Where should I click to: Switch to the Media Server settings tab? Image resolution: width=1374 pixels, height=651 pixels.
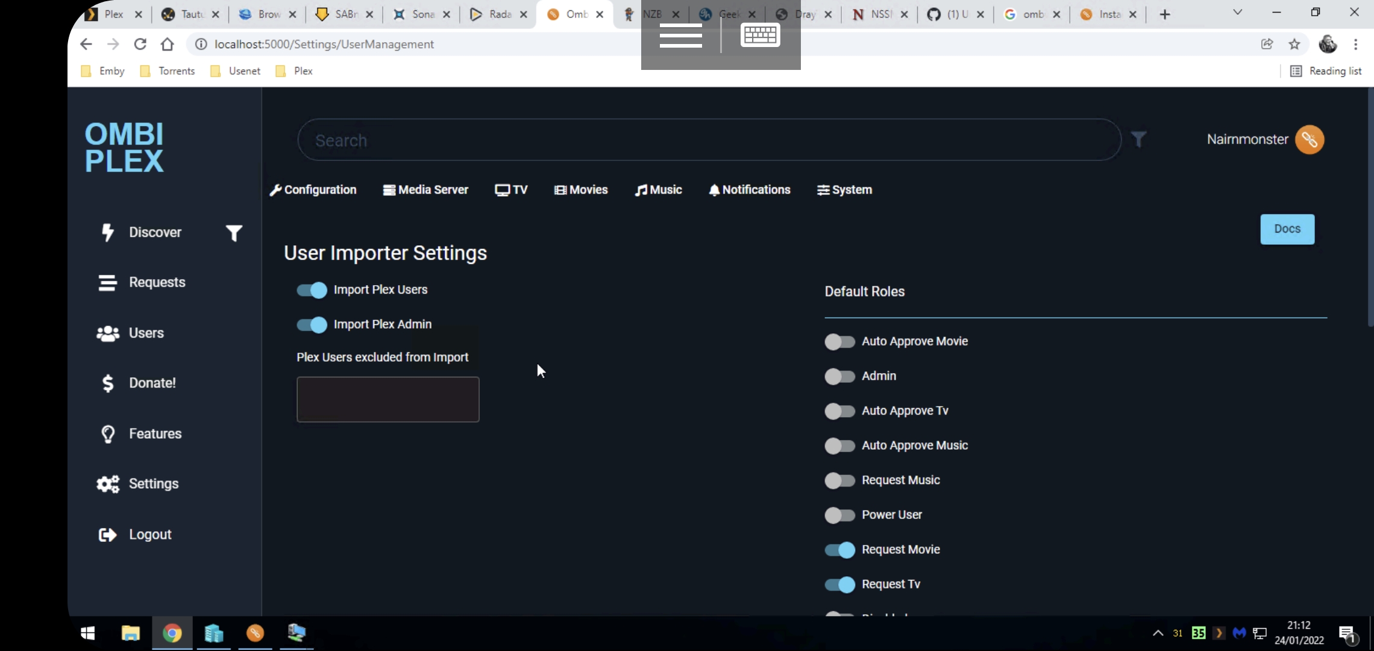[426, 190]
